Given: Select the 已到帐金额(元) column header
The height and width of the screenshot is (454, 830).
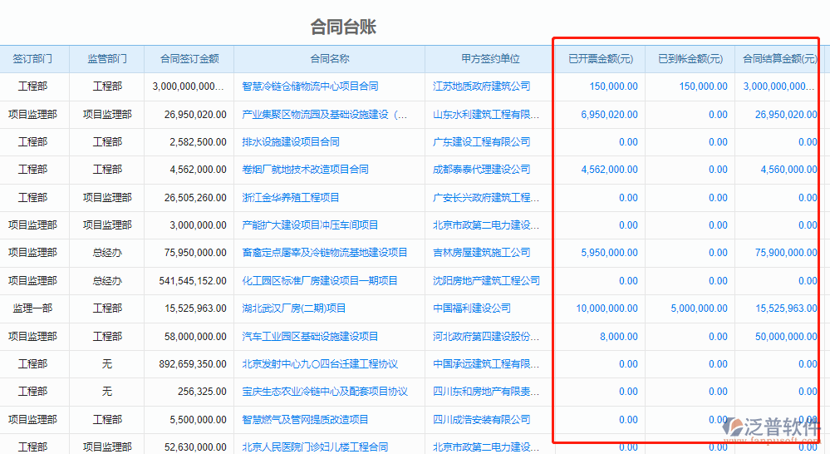Looking at the screenshot, I should click(690, 59).
